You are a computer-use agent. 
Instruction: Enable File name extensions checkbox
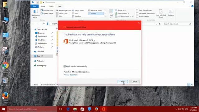coord(137,13)
